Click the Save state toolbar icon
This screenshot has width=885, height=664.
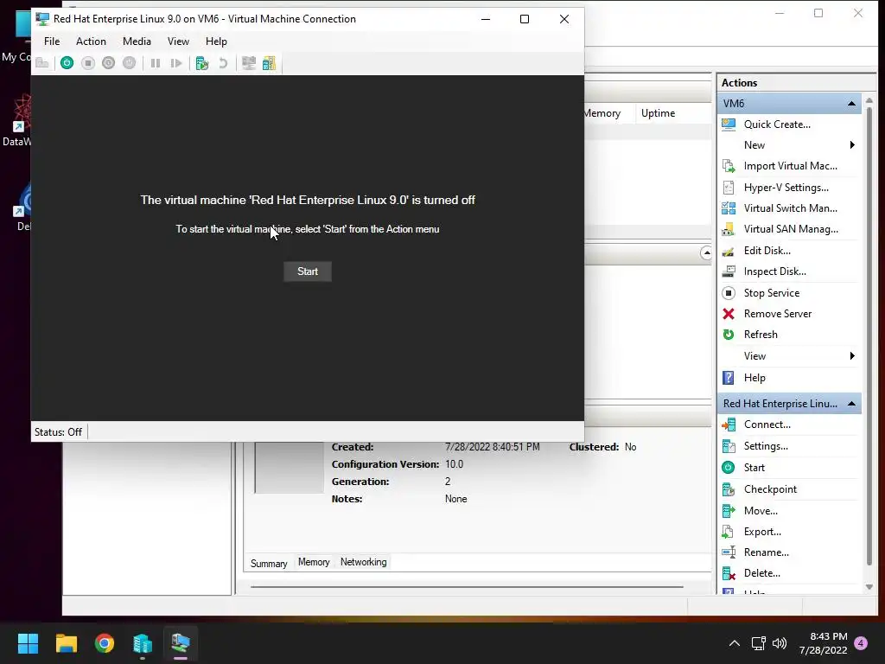tap(130, 63)
